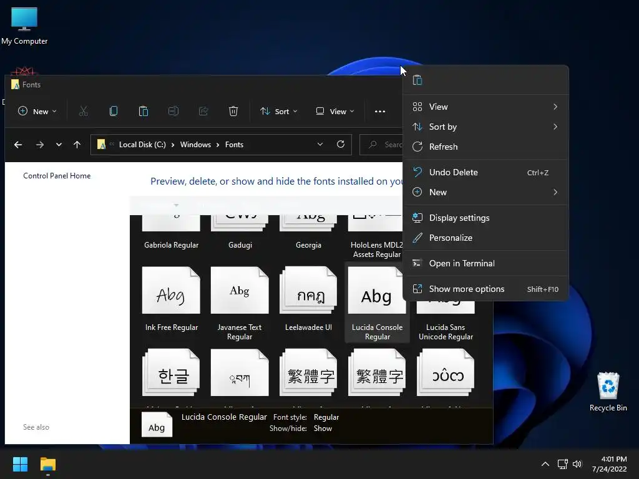Select the Gabriola Regular font
The width and height of the screenshot is (639, 479).
point(171,232)
